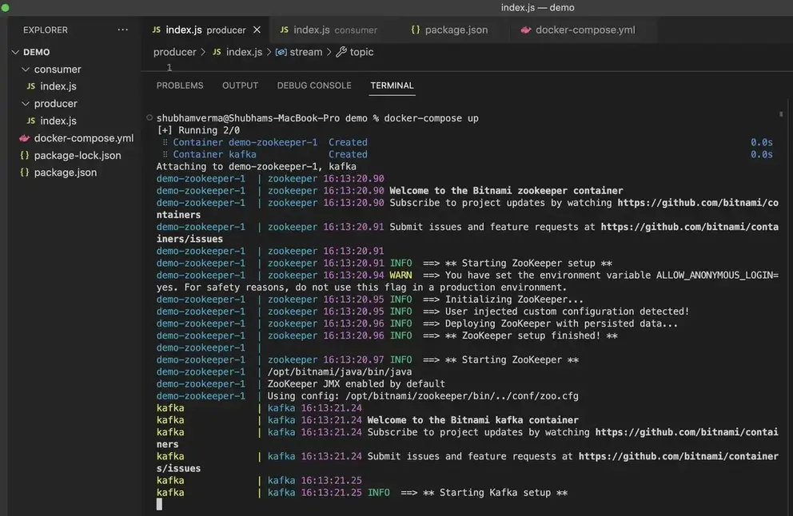793x516 pixels.
Task: Select the TERMINAL panel tab
Action: [x=392, y=85]
